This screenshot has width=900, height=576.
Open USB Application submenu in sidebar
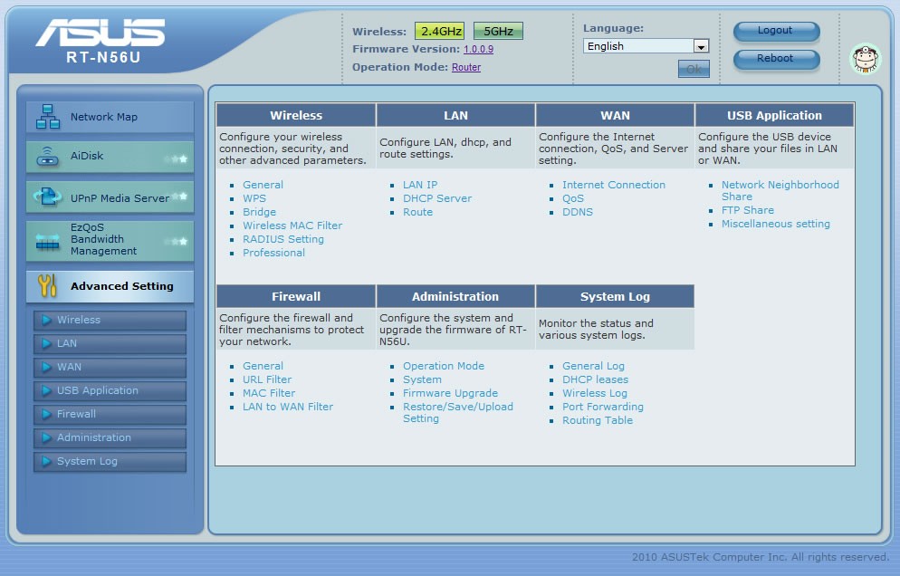coord(110,390)
